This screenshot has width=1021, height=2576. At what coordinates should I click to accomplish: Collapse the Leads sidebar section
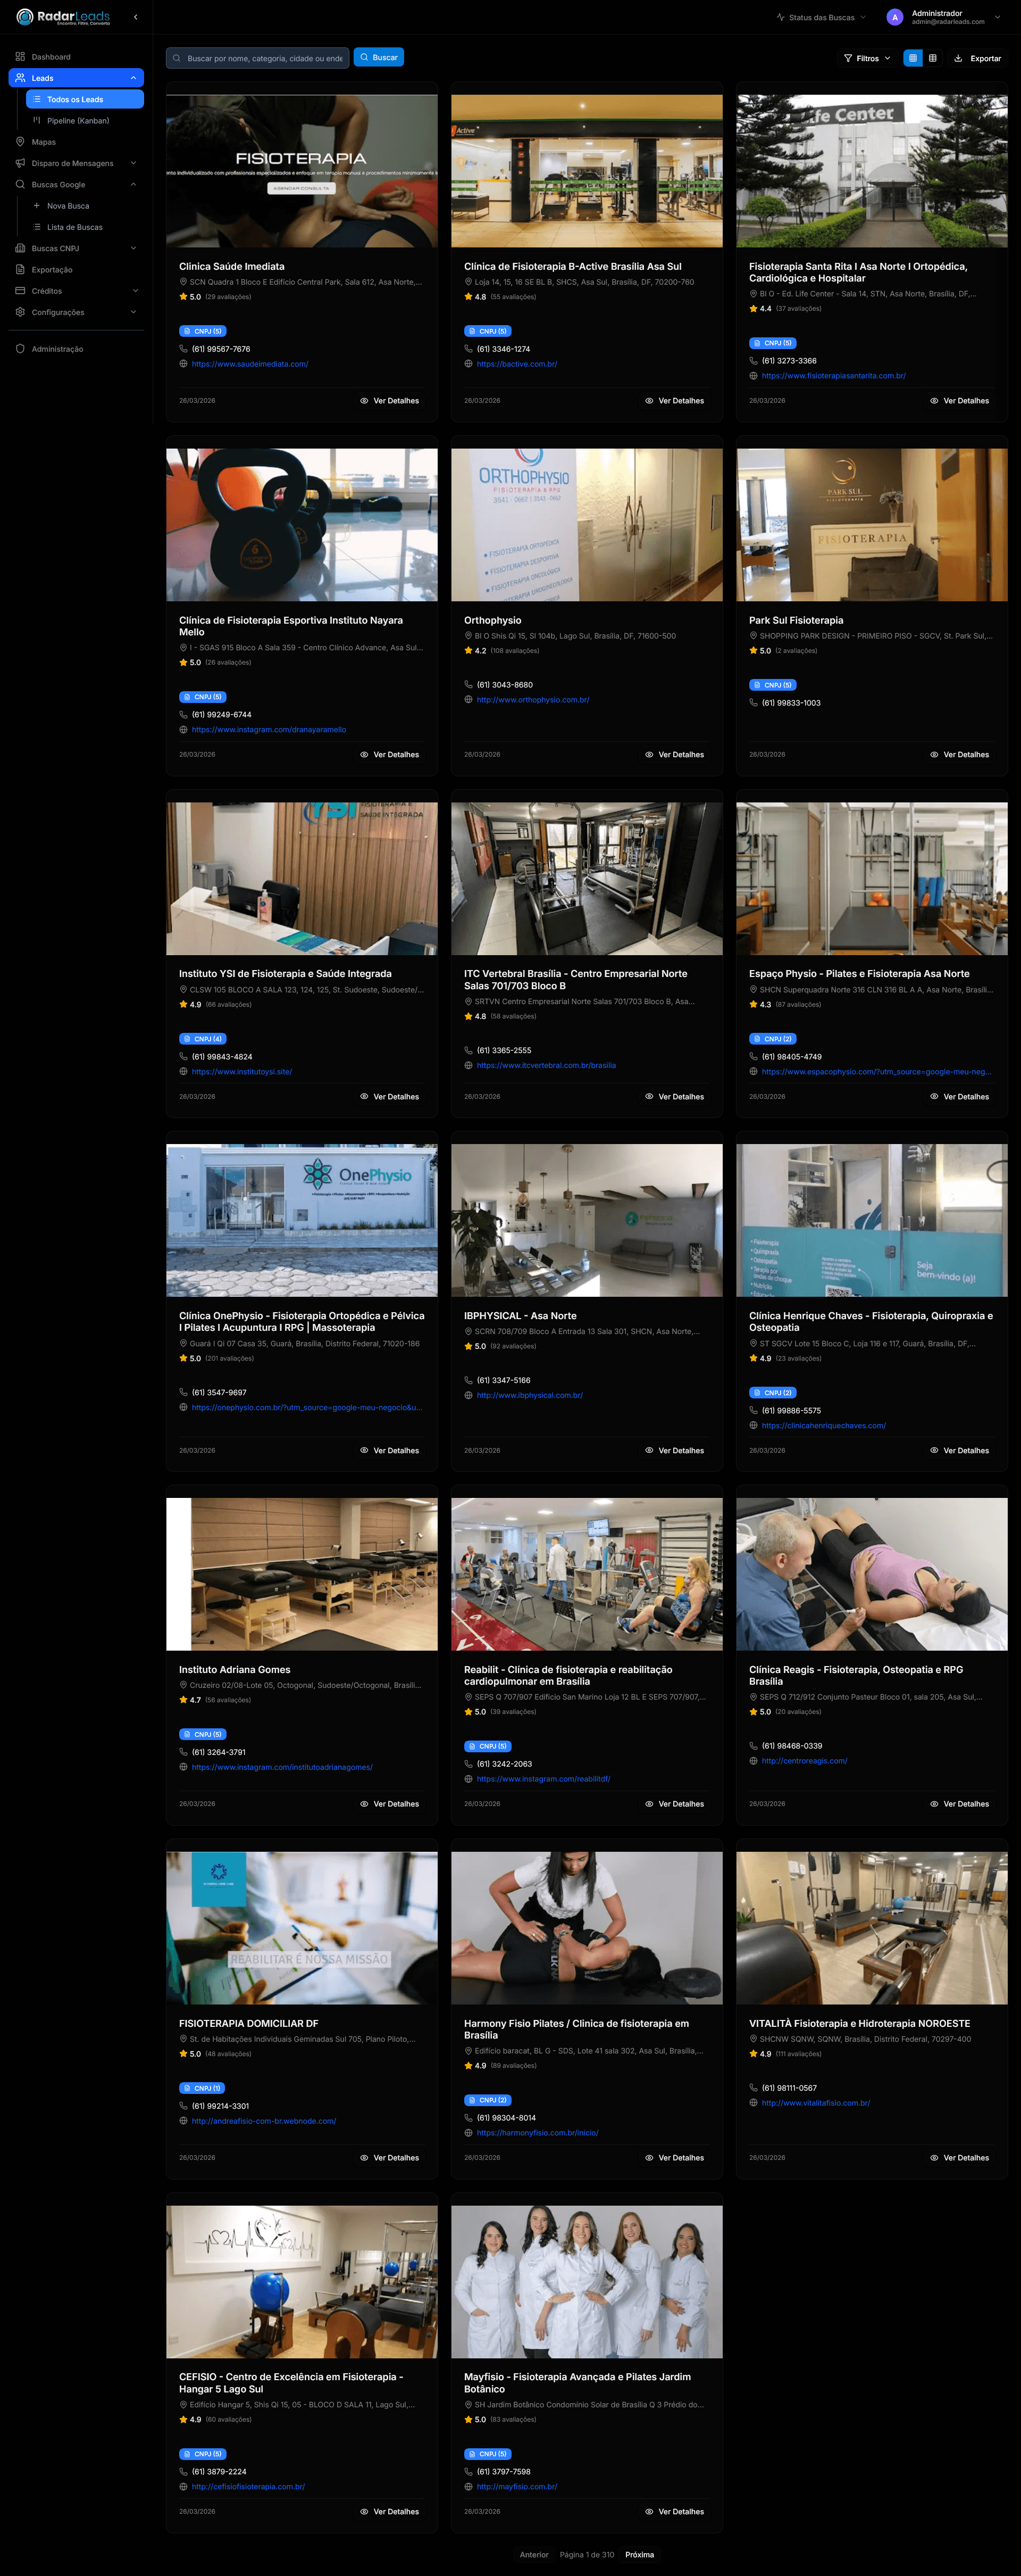coord(133,78)
